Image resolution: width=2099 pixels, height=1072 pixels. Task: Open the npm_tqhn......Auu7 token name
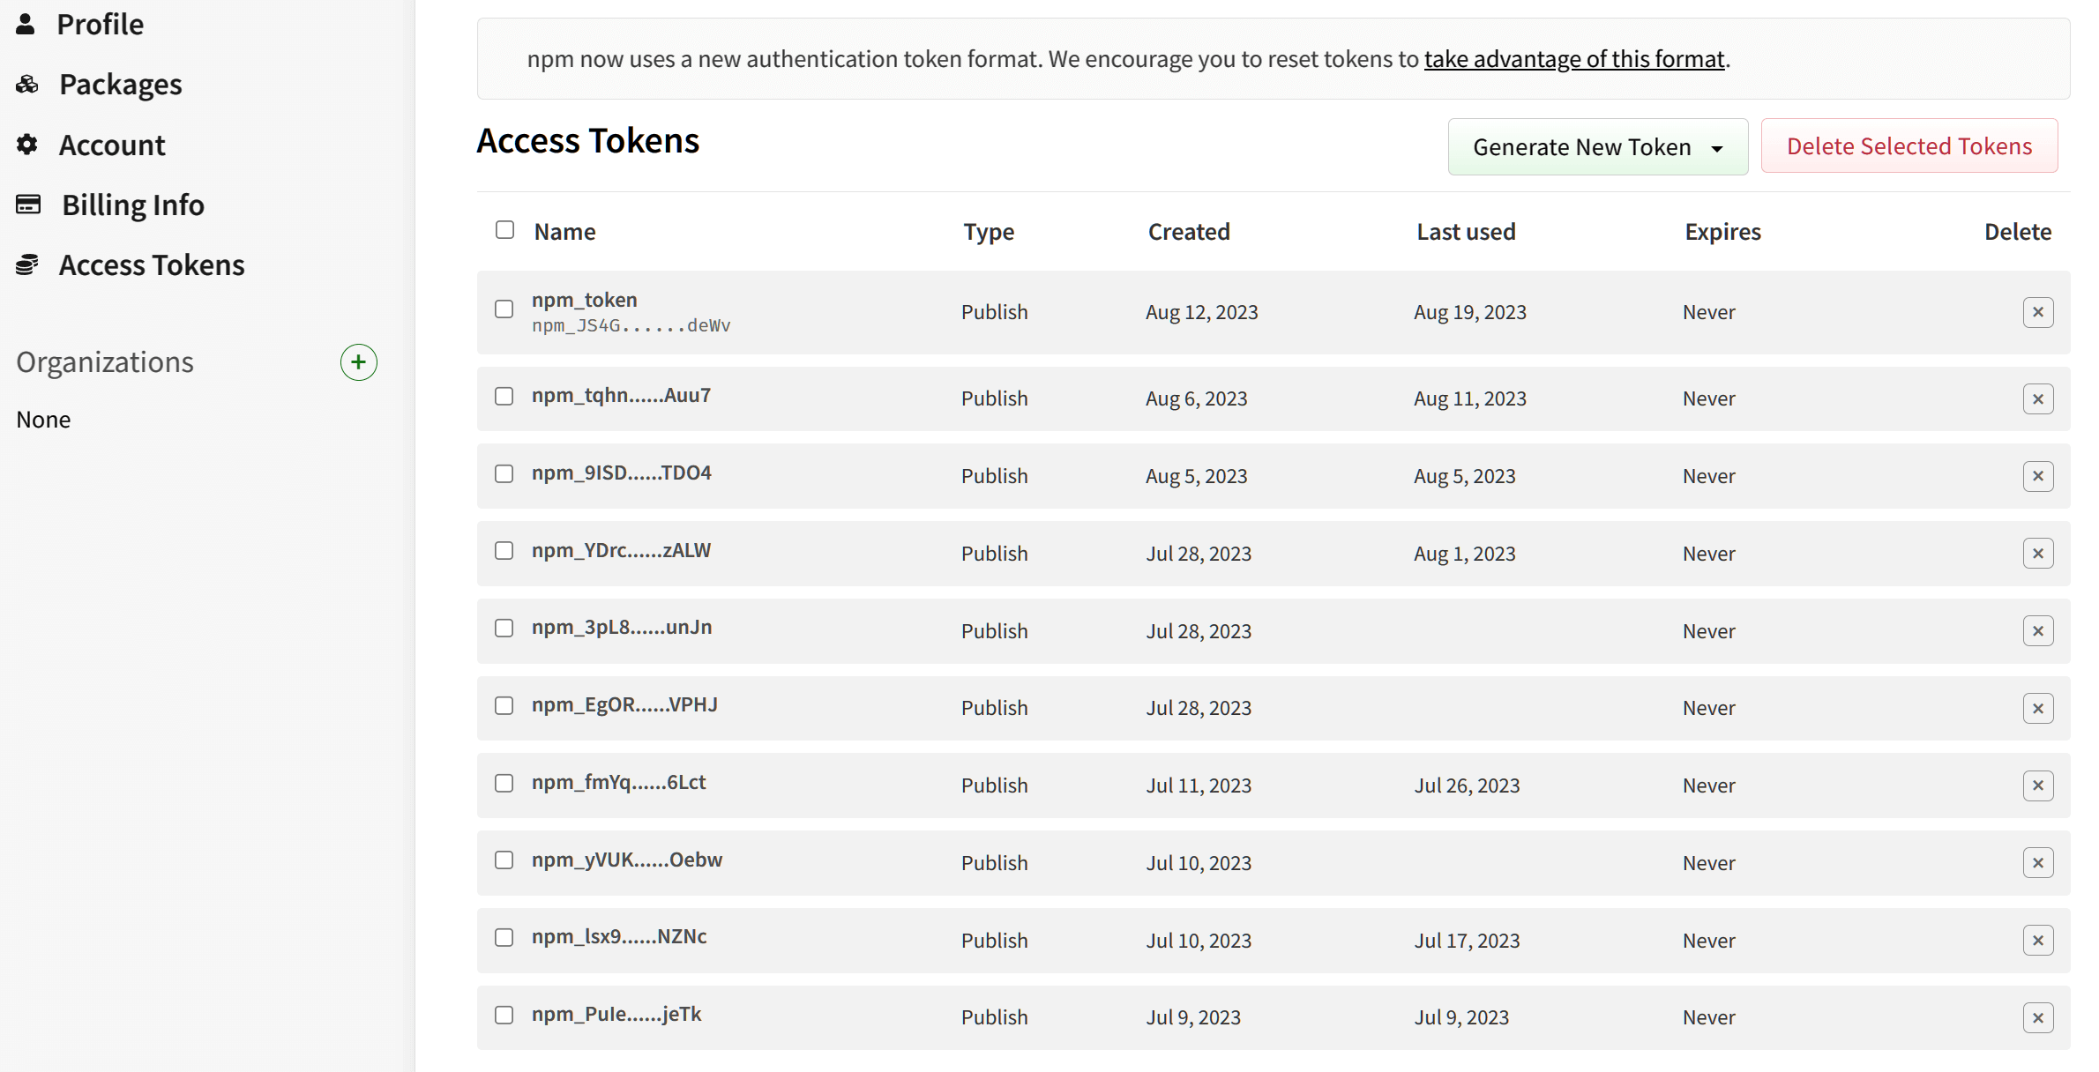[x=620, y=395]
